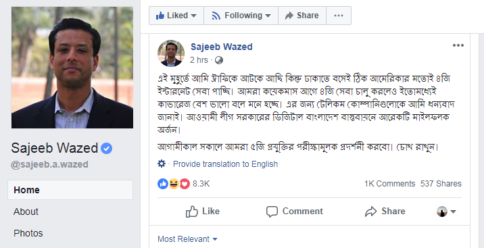Open the Following dropdown
Viewport: 484px width, 248px height.
(x=241, y=16)
